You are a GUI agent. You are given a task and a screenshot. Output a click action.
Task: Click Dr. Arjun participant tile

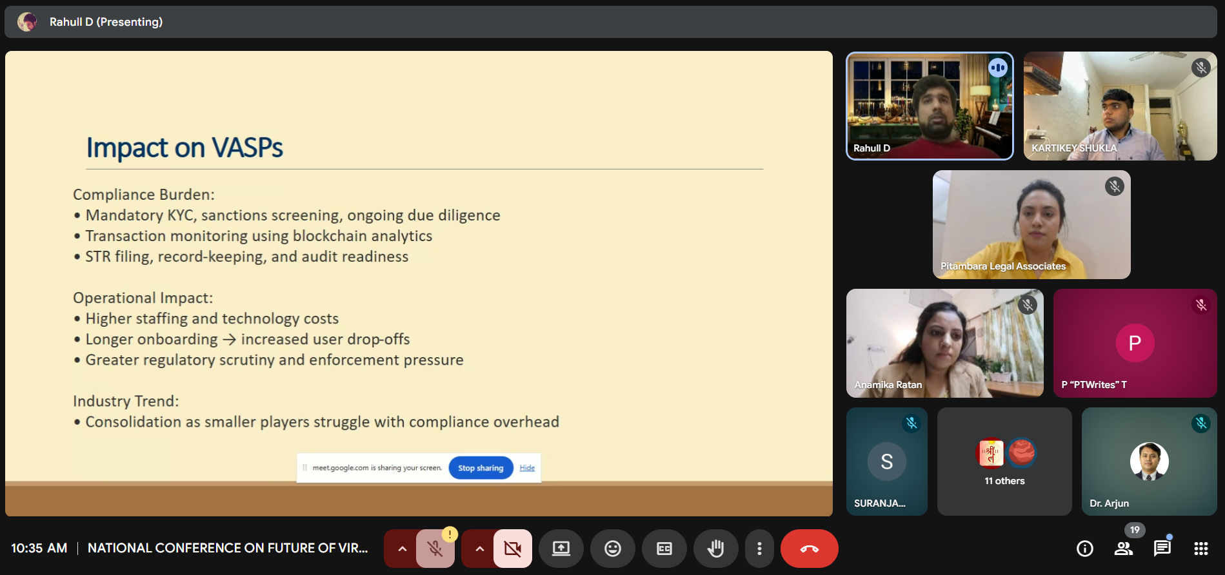[x=1148, y=462]
